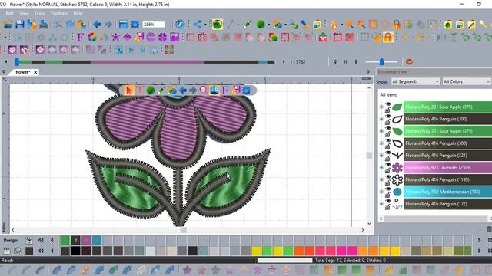The height and width of the screenshot is (276, 492).
Task: Click the Cut scissors icon
Action: tap(58, 25)
